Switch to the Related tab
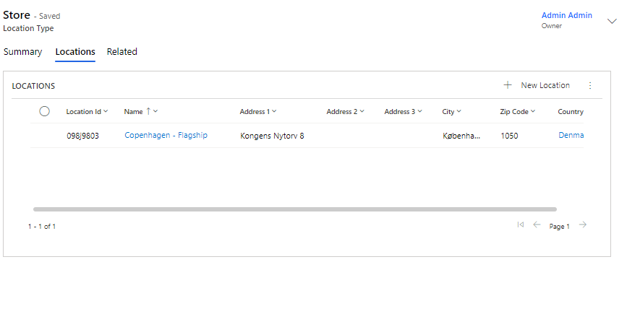The image size is (627, 314). tap(121, 52)
